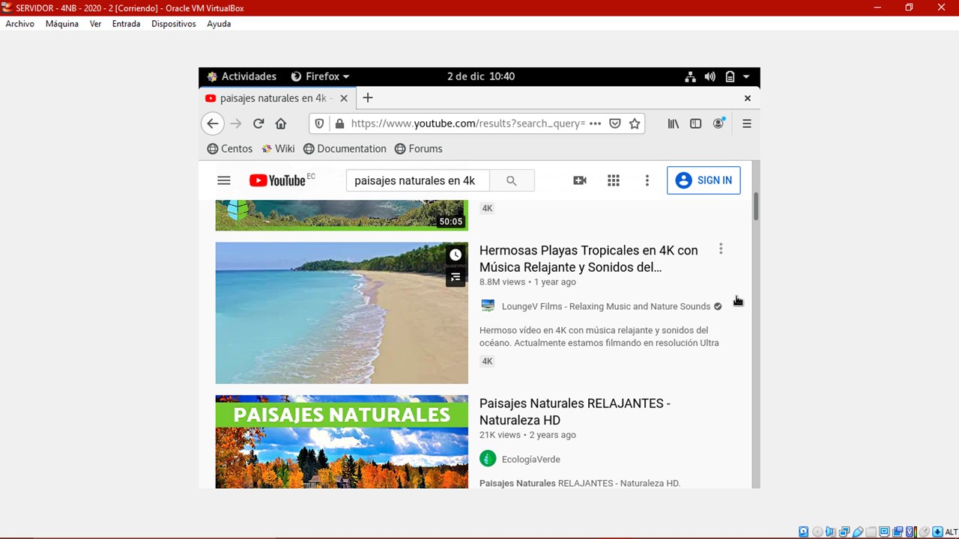Screen dimensions: 959x539
Task: Open Firefox app menu dropdown in top bar
Action: pyautogui.click(x=320, y=76)
